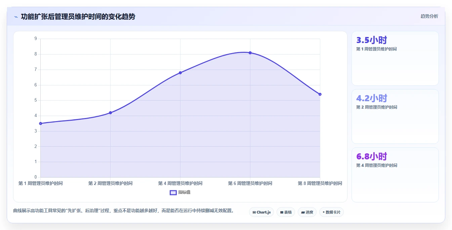Click y-axis value 9
The image size is (452, 230).
click(36, 39)
